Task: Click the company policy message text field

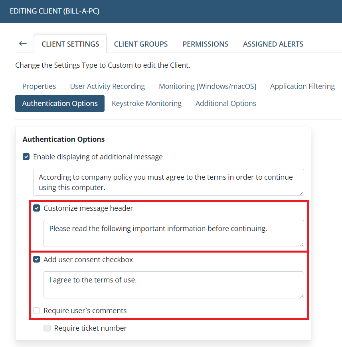Action: point(168,182)
